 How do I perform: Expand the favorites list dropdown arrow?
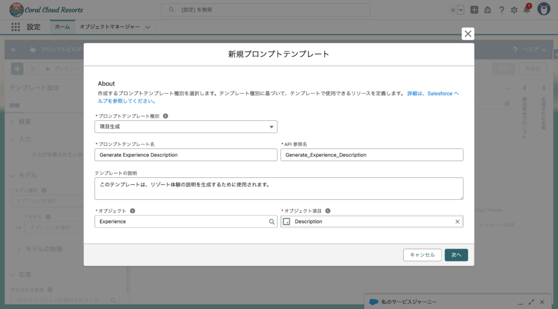click(461, 10)
